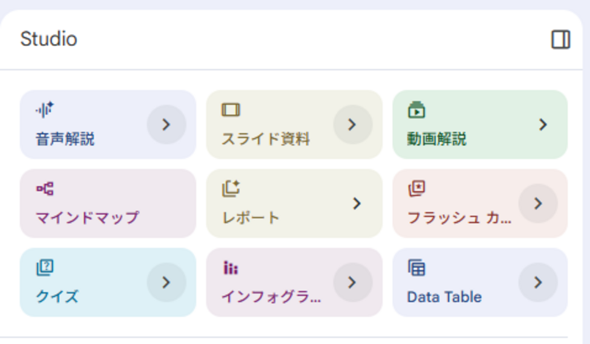The width and height of the screenshot is (590, 344).
Task: Click the Data Table grid icon
Action: pos(416,267)
